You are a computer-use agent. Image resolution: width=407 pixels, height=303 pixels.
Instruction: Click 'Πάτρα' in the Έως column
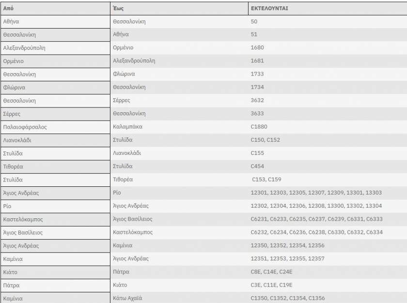click(x=121, y=272)
